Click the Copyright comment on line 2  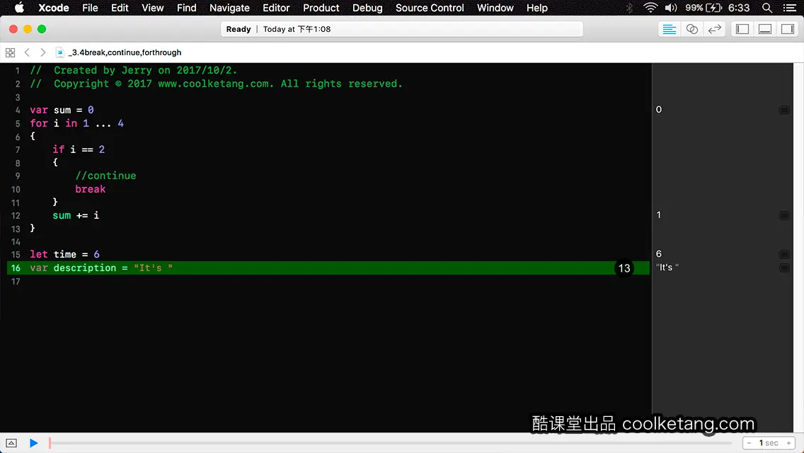[216, 84]
